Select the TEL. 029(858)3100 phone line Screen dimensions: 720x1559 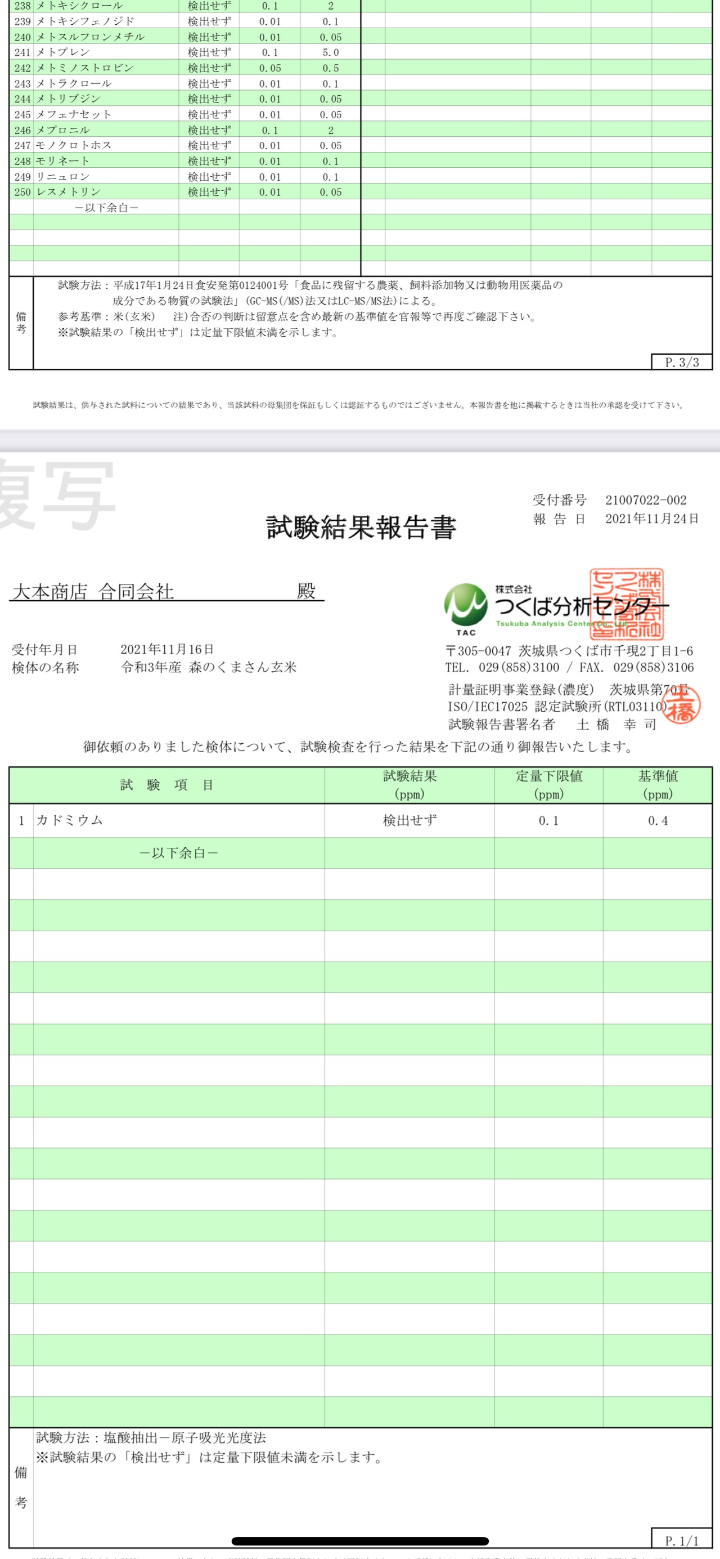tap(569, 668)
